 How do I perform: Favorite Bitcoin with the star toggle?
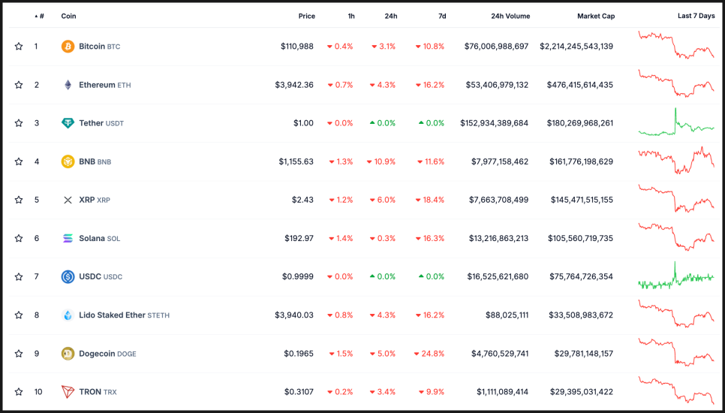[x=19, y=47]
